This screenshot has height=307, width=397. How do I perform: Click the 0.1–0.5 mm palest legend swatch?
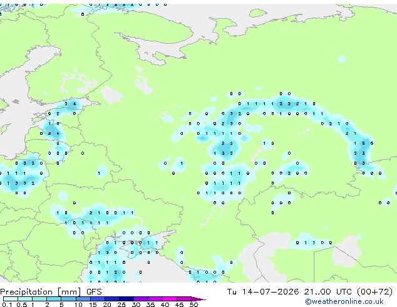click(x=11, y=299)
